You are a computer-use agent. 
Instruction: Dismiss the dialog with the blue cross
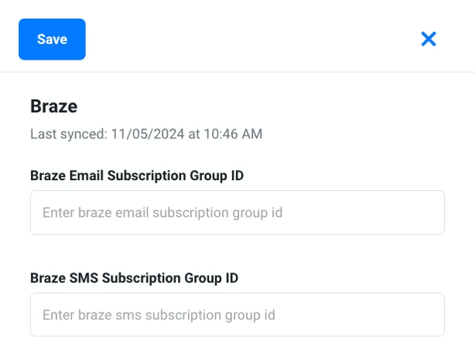(429, 39)
